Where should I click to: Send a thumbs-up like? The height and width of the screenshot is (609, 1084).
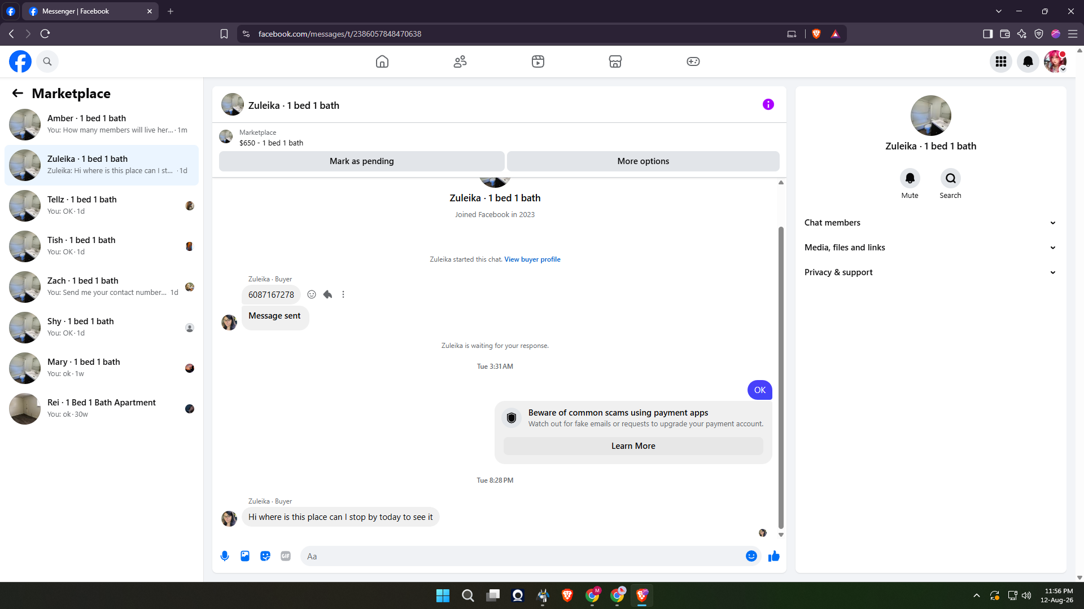pos(774,556)
